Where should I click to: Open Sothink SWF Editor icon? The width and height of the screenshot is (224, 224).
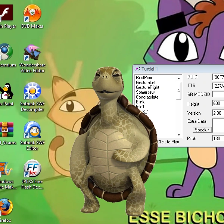(32, 136)
